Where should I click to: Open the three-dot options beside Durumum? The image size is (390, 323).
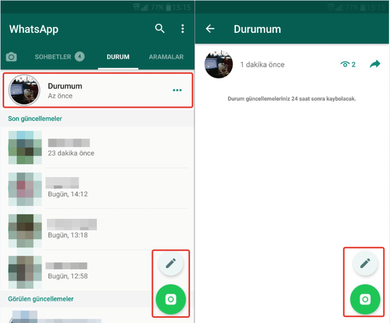(178, 91)
